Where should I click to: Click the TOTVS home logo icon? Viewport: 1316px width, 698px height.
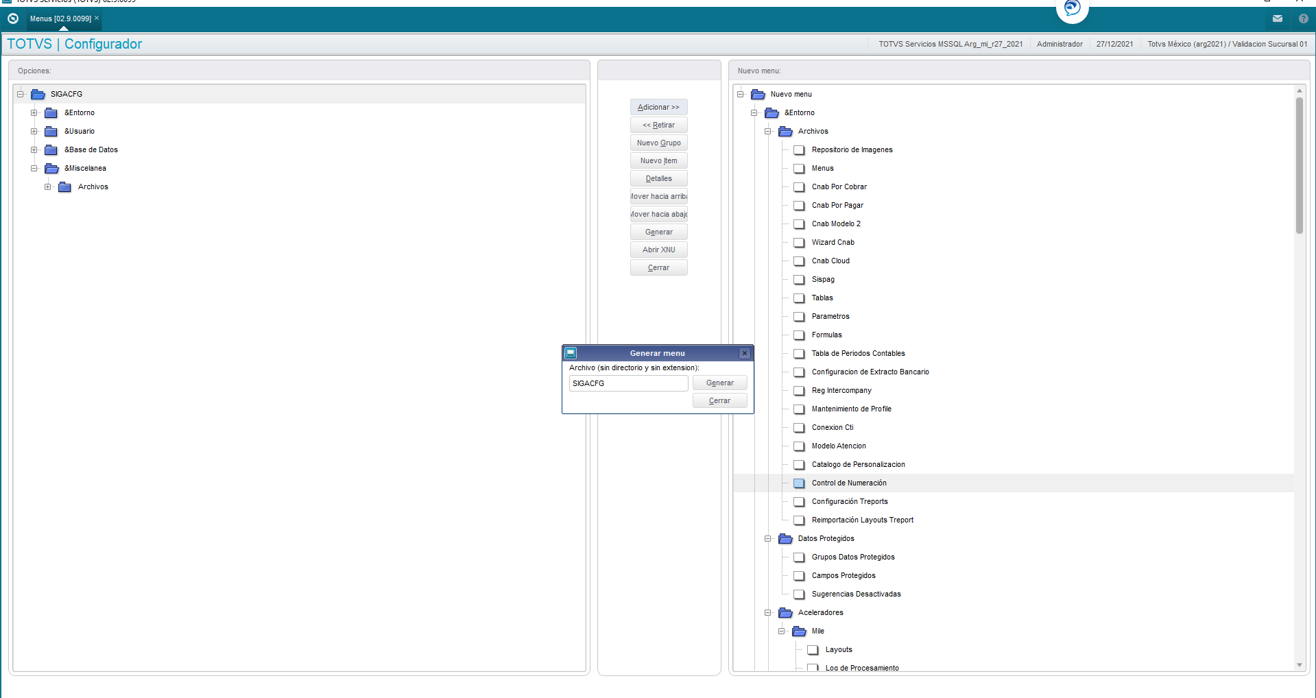click(13, 19)
